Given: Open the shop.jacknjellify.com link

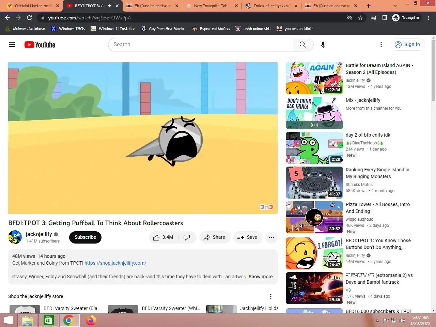Looking at the screenshot, I should click(x=115, y=263).
